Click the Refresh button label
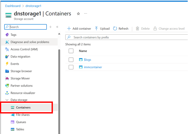This screenshot has width=188, height=134. [123, 29]
